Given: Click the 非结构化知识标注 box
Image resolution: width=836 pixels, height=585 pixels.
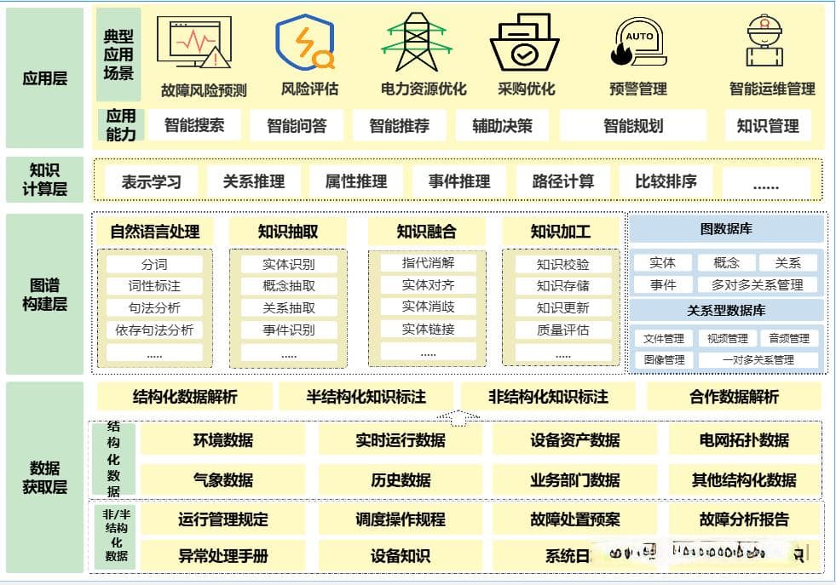Looking at the screenshot, I should coord(548,397).
